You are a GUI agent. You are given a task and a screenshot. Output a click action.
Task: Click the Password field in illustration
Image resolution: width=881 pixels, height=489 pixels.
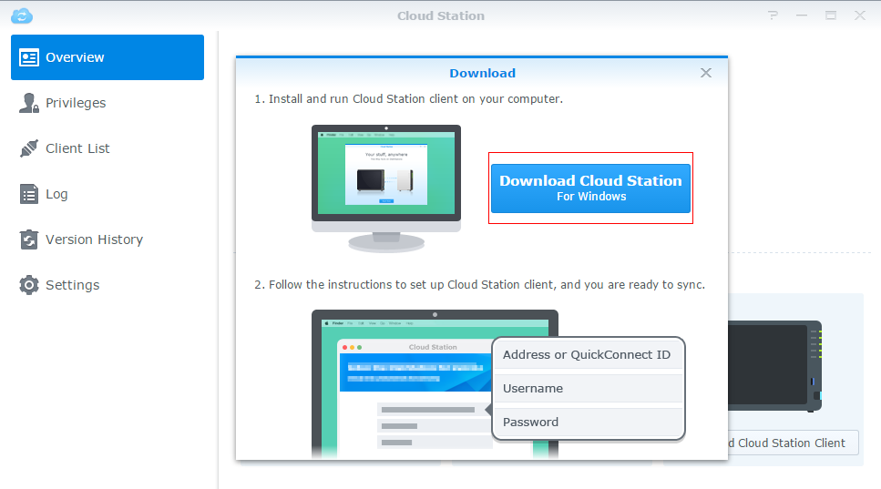[x=588, y=423]
